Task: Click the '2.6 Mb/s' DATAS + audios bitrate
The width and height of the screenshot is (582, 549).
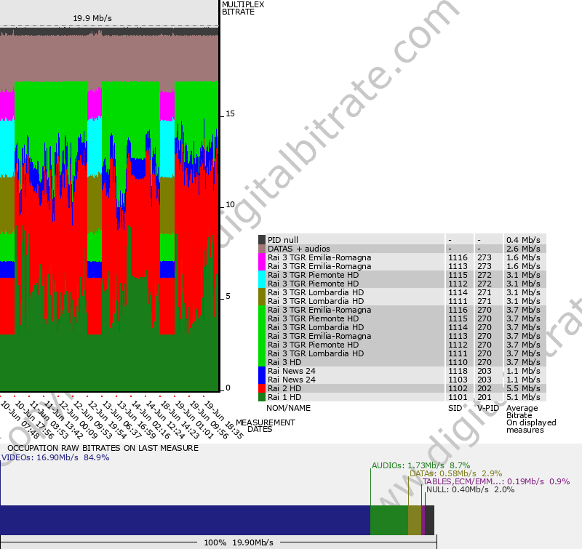Action: pos(523,249)
